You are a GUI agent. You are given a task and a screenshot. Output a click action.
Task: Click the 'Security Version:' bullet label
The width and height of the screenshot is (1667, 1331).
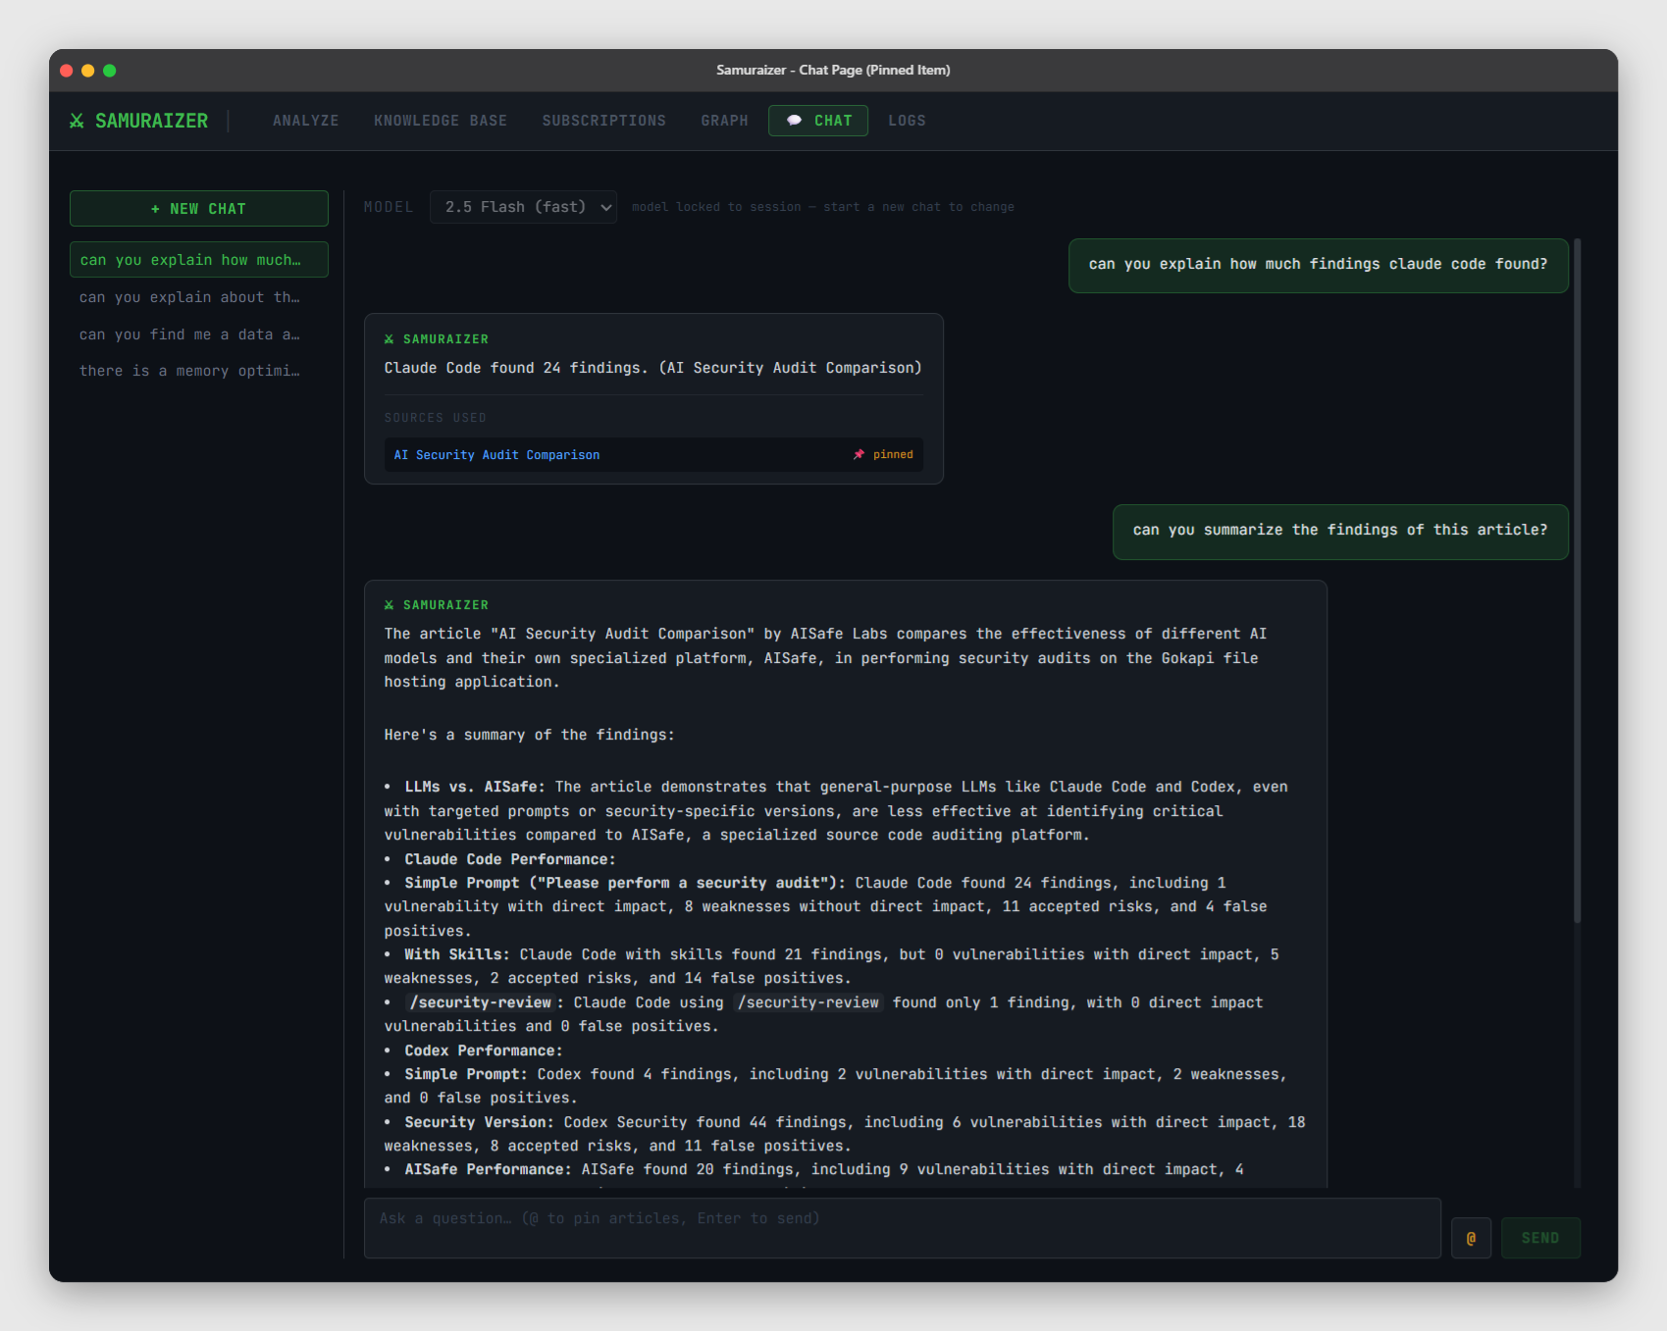pyautogui.click(x=480, y=1122)
